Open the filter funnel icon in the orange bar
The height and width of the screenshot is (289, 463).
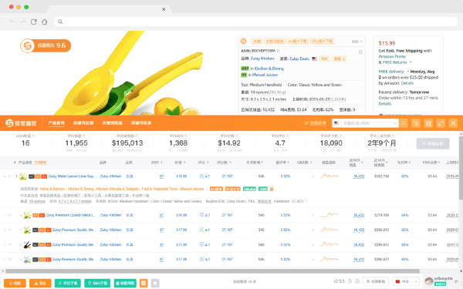(x=416, y=123)
